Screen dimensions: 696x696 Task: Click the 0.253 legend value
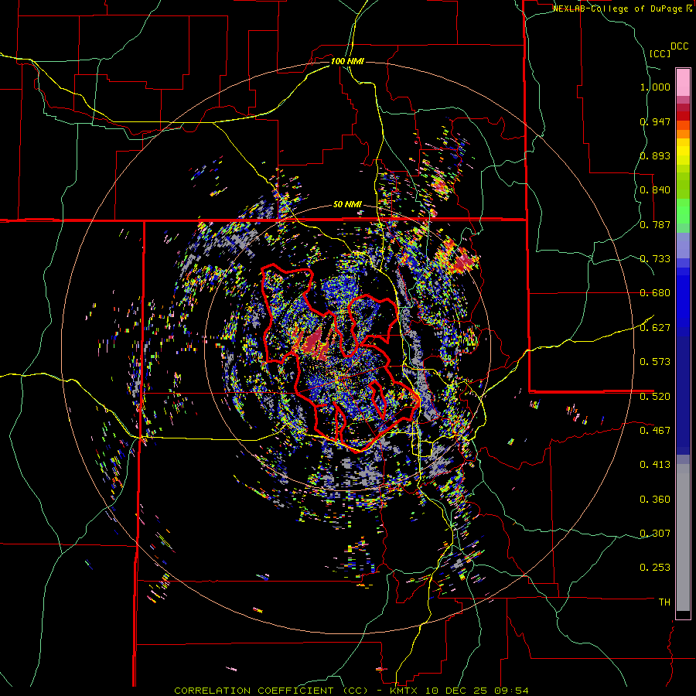(655, 568)
